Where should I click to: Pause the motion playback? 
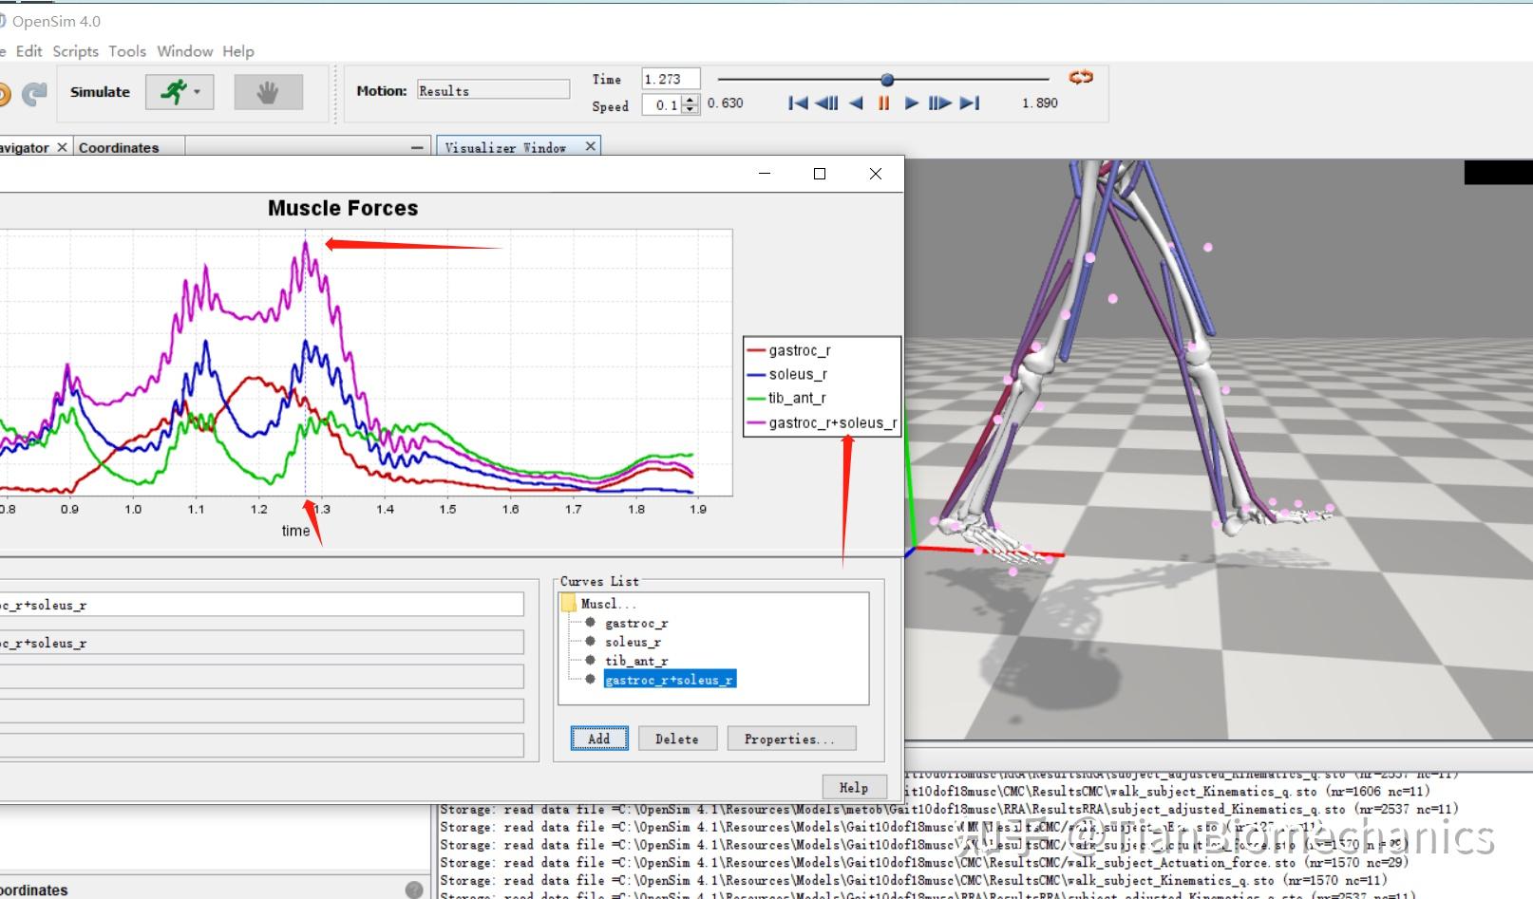click(x=883, y=103)
